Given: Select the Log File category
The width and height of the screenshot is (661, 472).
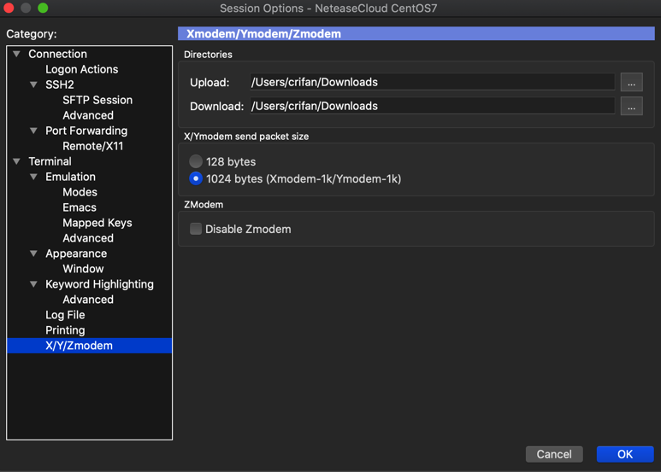Looking at the screenshot, I should tap(65, 315).
